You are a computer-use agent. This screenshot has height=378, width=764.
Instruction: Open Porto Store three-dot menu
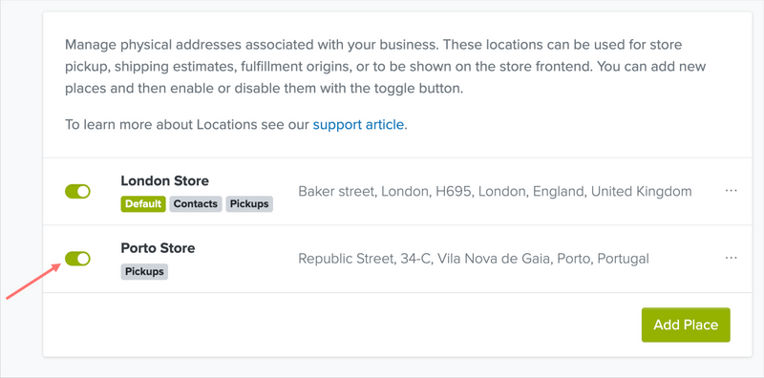click(x=731, y=258)
